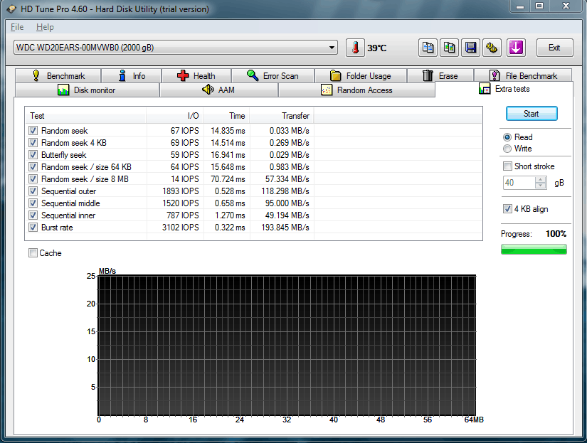The image size is (587, 443).
Task: Open the Help menu
Action: pos(45,27)
